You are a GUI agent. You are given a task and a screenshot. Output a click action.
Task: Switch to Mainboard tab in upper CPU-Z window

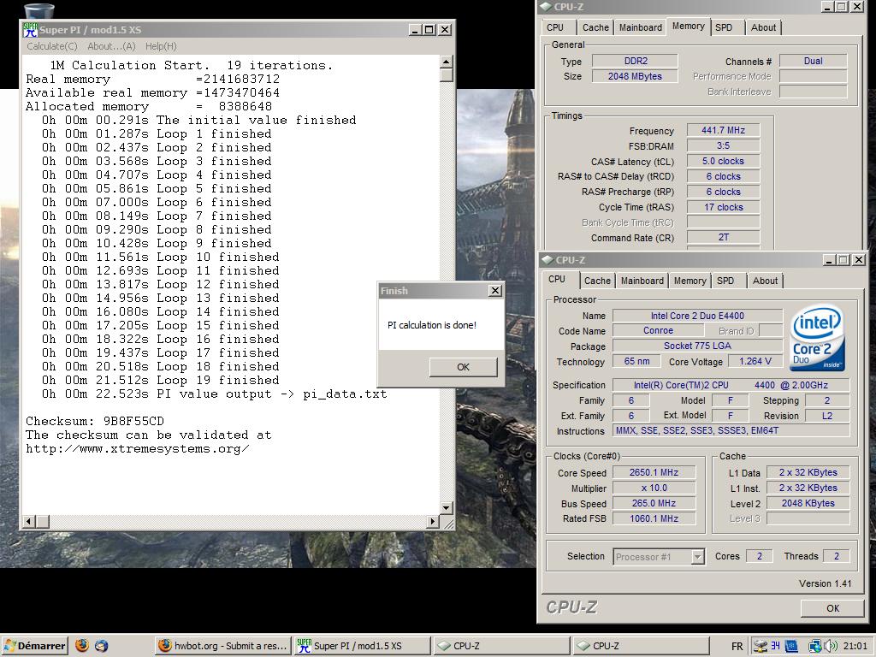(640, 27)
